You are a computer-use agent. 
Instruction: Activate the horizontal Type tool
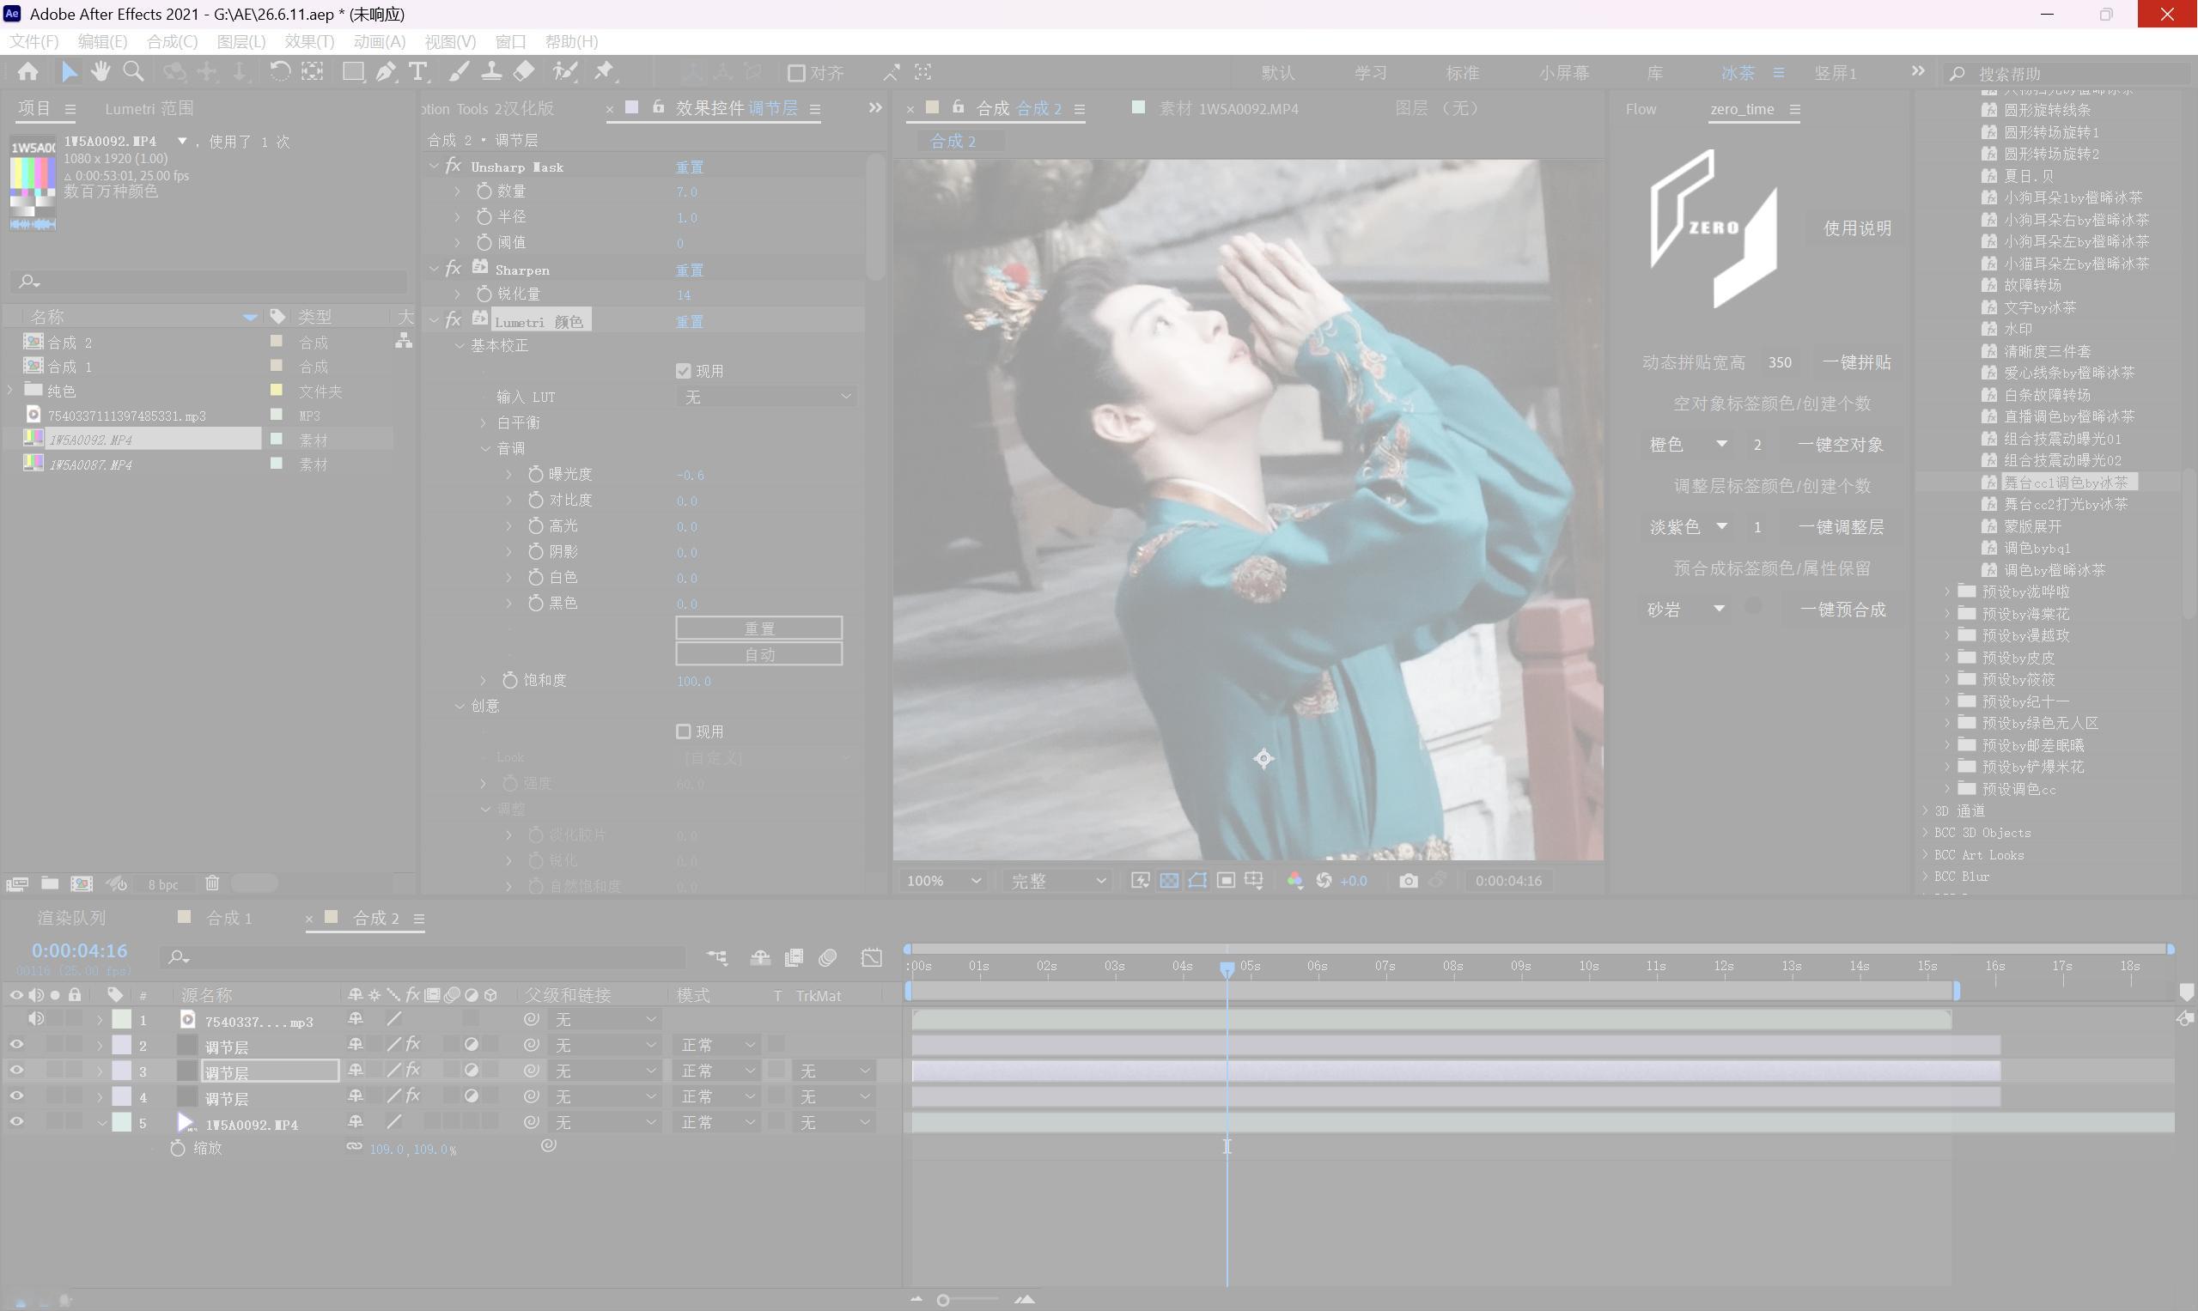[x=418, y=71]
